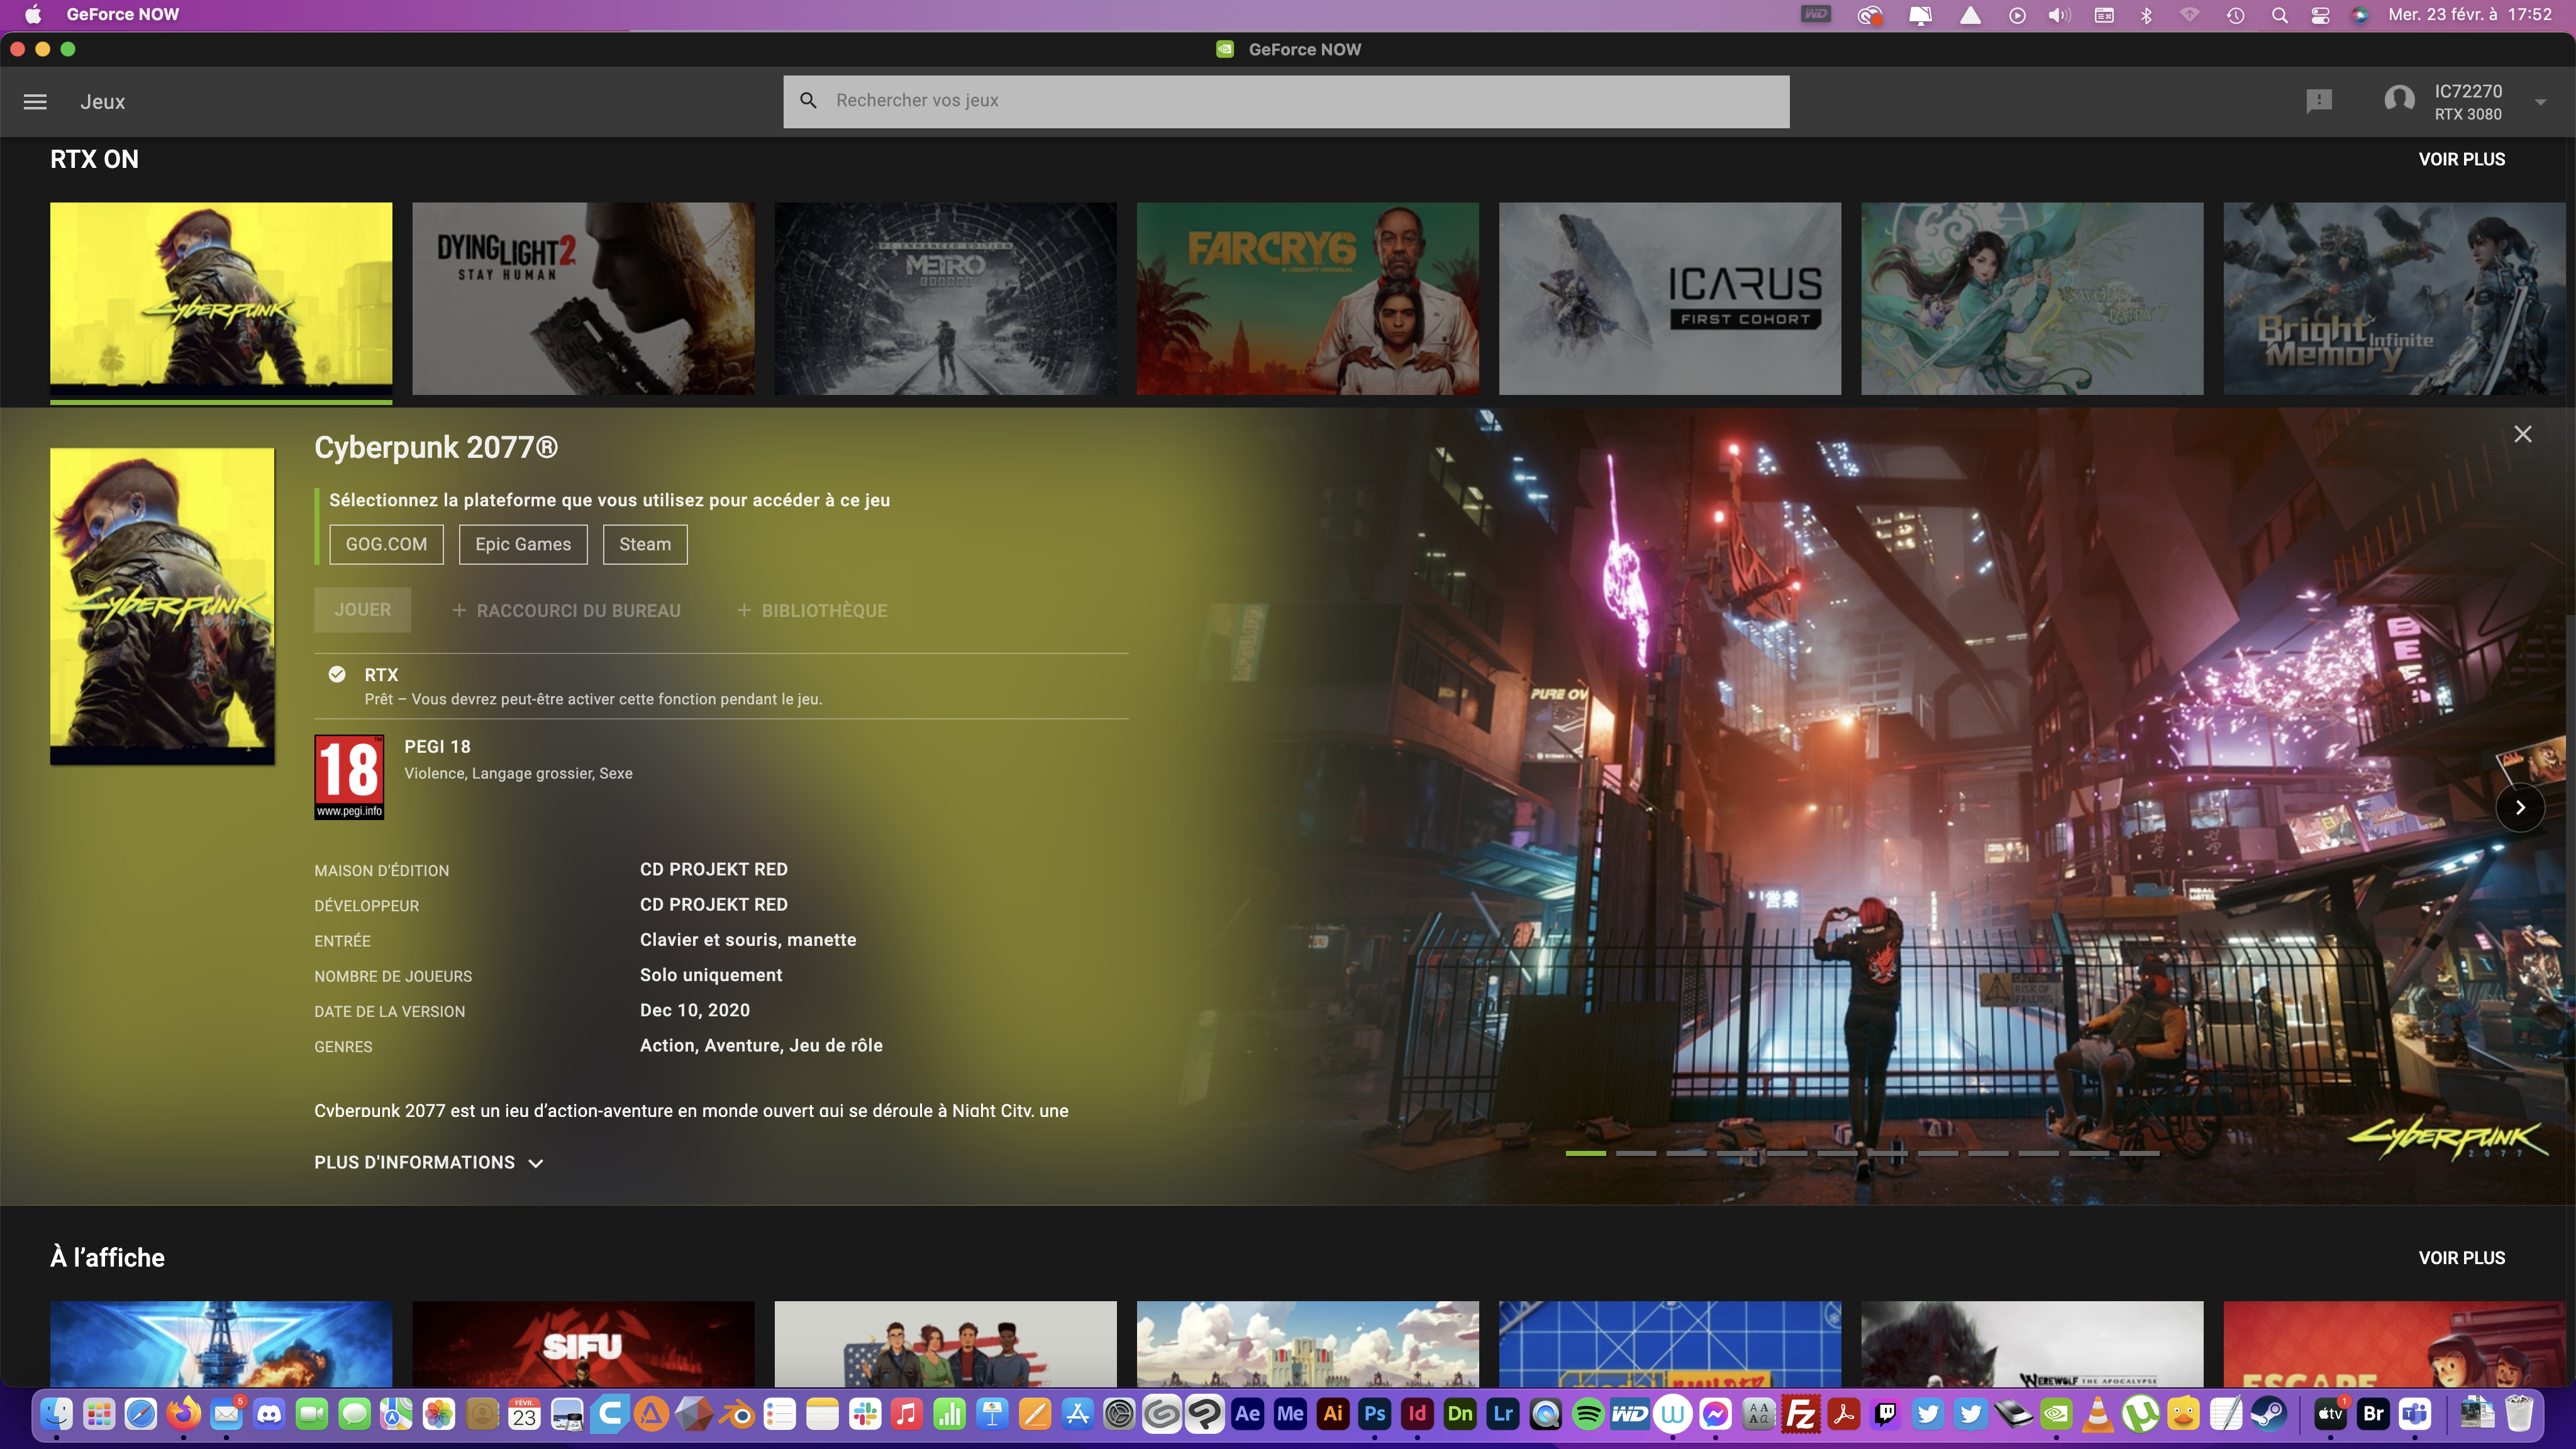The image size is (2576, 1449).
Task: Click the first green carousel indicator
Action: [x=1585, y=1153]
